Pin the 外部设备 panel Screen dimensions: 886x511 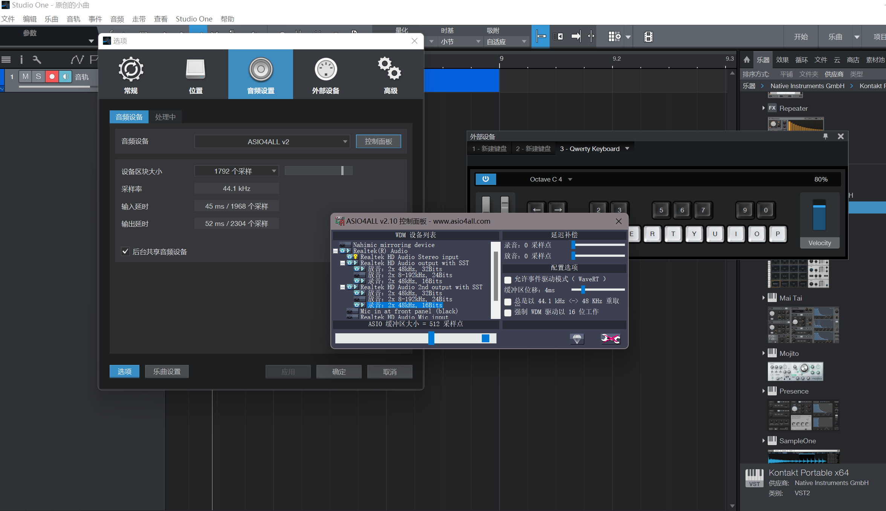click(825, 136)
